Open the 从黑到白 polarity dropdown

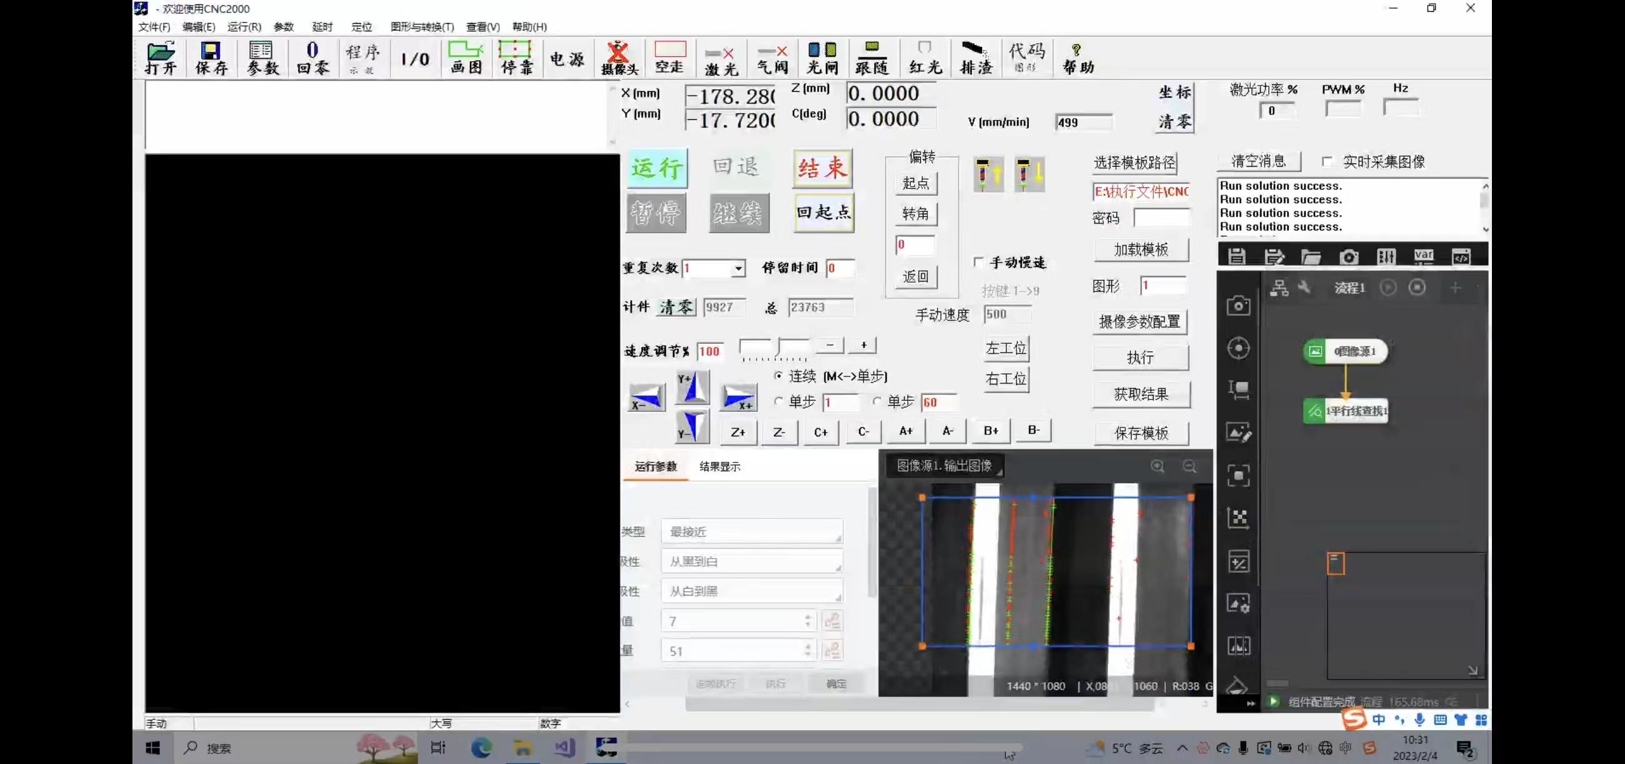tap(752, 561)
